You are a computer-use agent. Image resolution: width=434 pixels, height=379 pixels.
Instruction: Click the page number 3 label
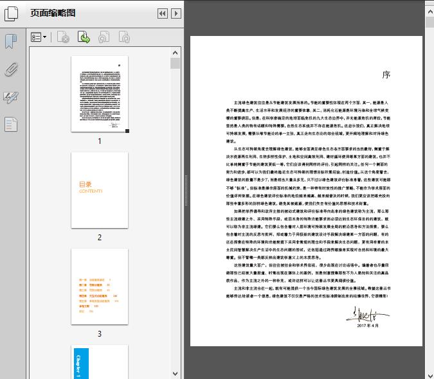pos(100,333)
